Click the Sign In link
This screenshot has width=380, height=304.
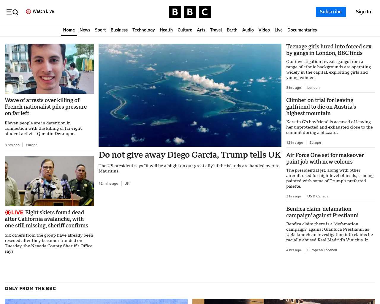(363, 12)
